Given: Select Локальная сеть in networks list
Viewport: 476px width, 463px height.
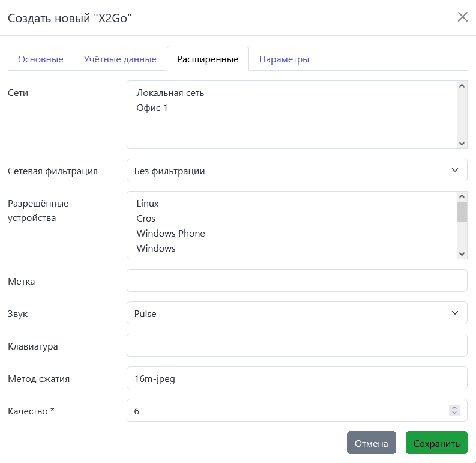Looking at the screenshot, I should click(170, 93).
